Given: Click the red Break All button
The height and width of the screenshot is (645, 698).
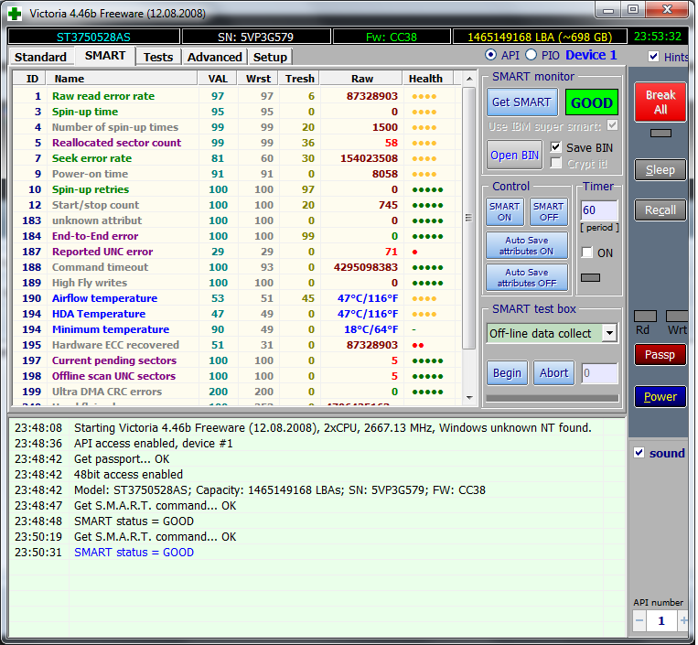Looking at the screenshot, I should click(660, 102).
